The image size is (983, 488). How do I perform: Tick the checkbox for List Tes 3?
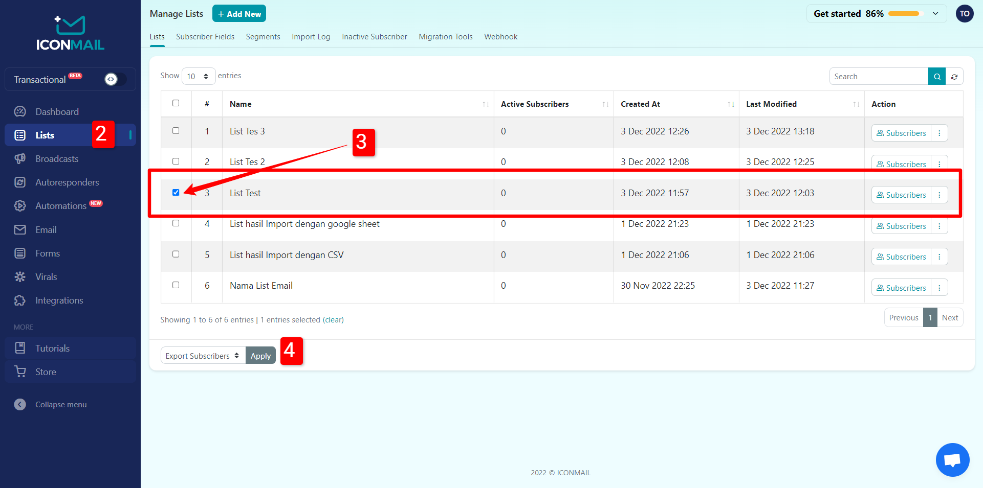point(176,131)
